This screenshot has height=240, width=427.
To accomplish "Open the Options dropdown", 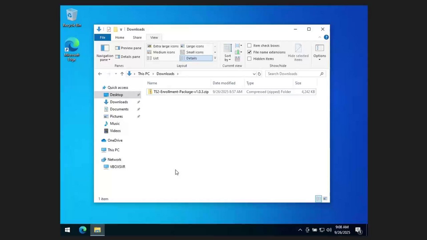I will click(320, 53).
